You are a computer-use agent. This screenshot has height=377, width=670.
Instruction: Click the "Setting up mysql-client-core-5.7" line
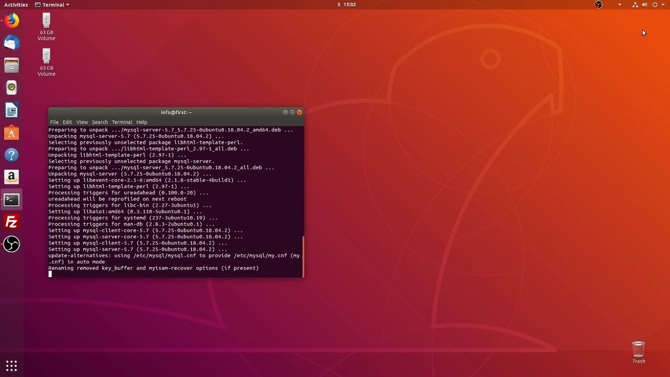point(146,230)
